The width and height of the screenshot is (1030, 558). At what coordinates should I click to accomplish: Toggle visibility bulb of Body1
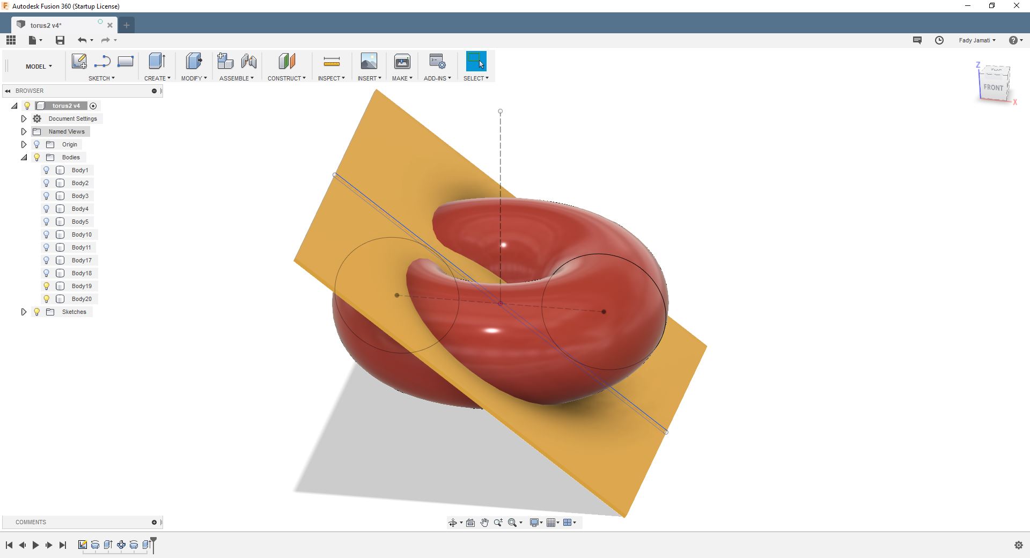coord(47,170)
